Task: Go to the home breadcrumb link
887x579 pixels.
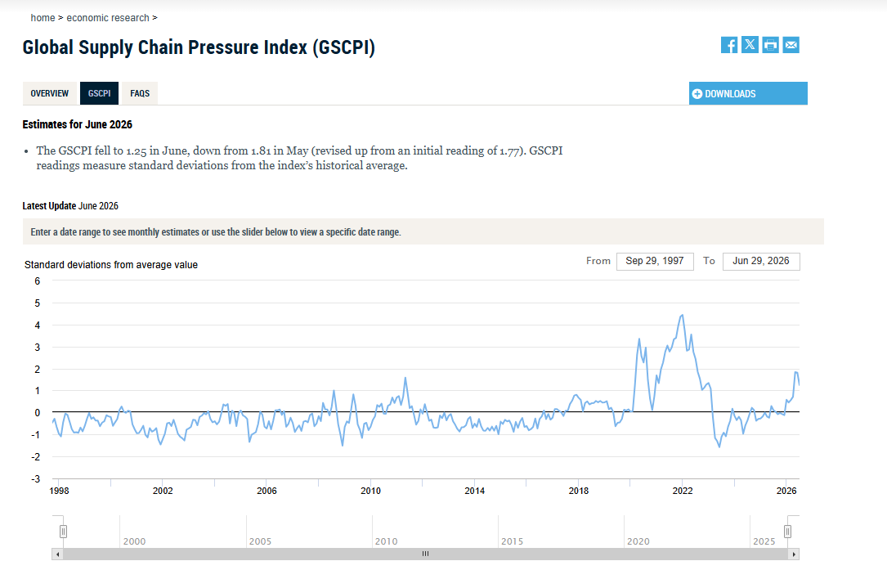Action: point(43,17)
